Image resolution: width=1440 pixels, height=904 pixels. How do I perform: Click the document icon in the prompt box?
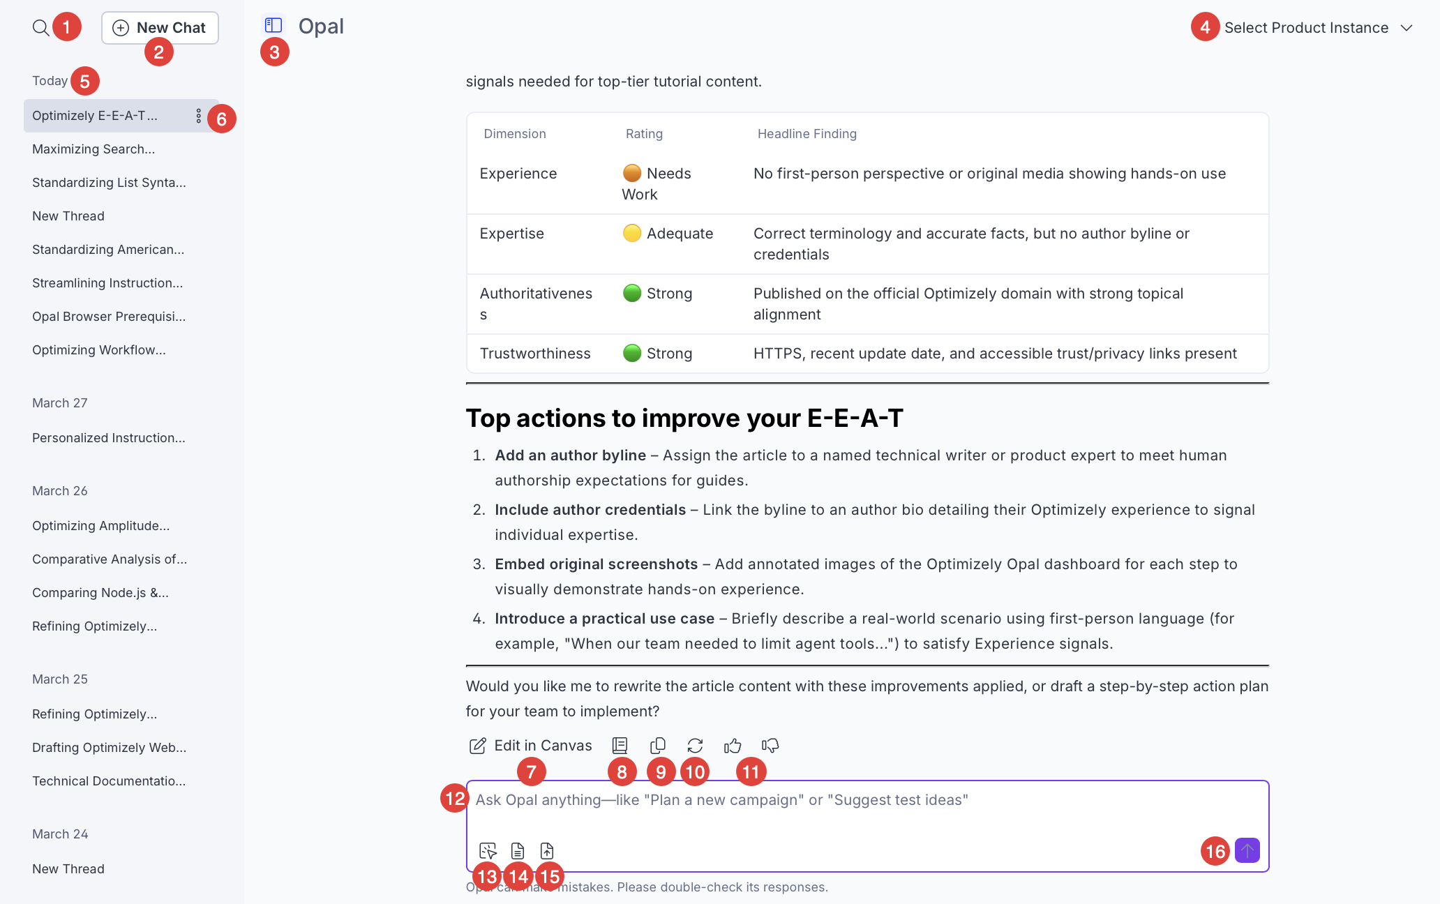(518, 851)
